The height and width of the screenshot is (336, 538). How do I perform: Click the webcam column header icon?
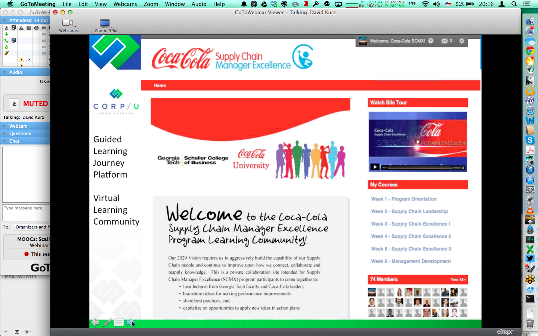[x=44, y=28]
